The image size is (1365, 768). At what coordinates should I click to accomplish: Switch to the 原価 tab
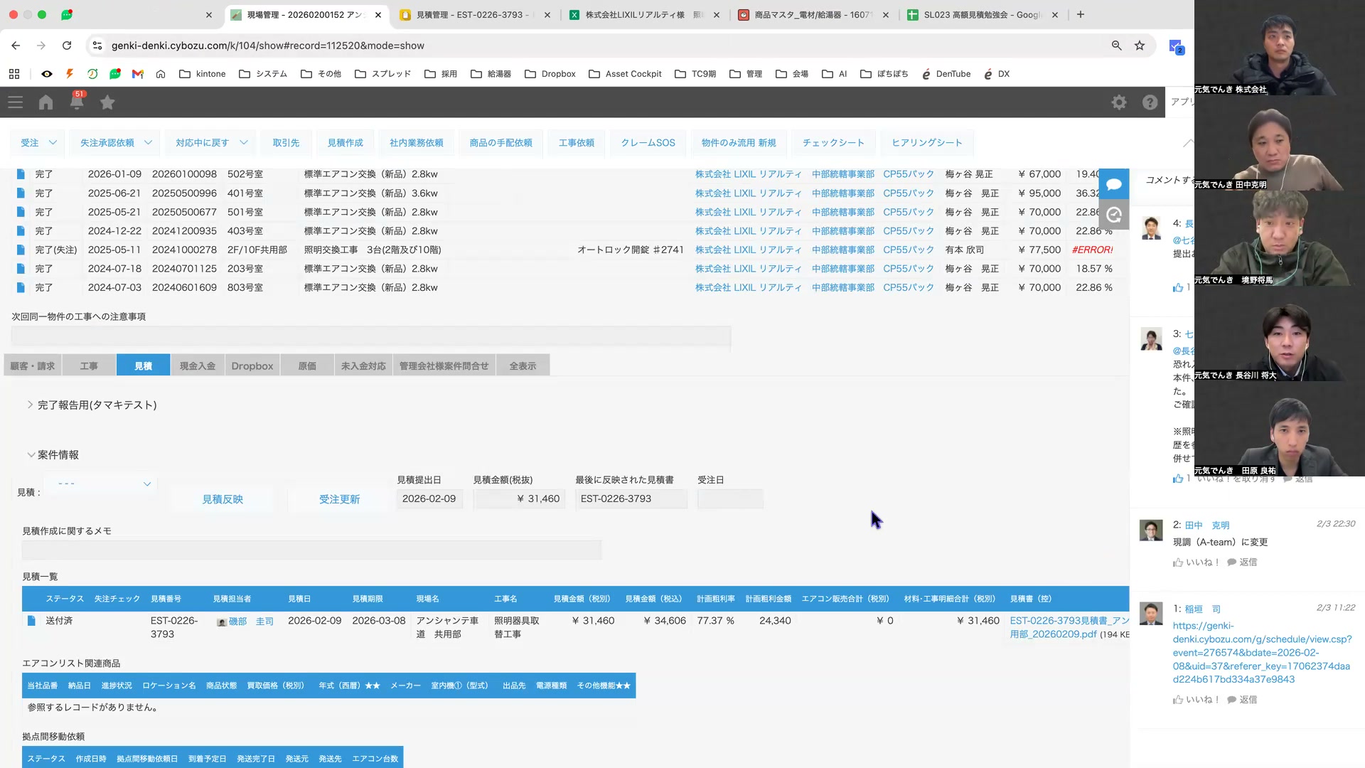tap(307, 366)
